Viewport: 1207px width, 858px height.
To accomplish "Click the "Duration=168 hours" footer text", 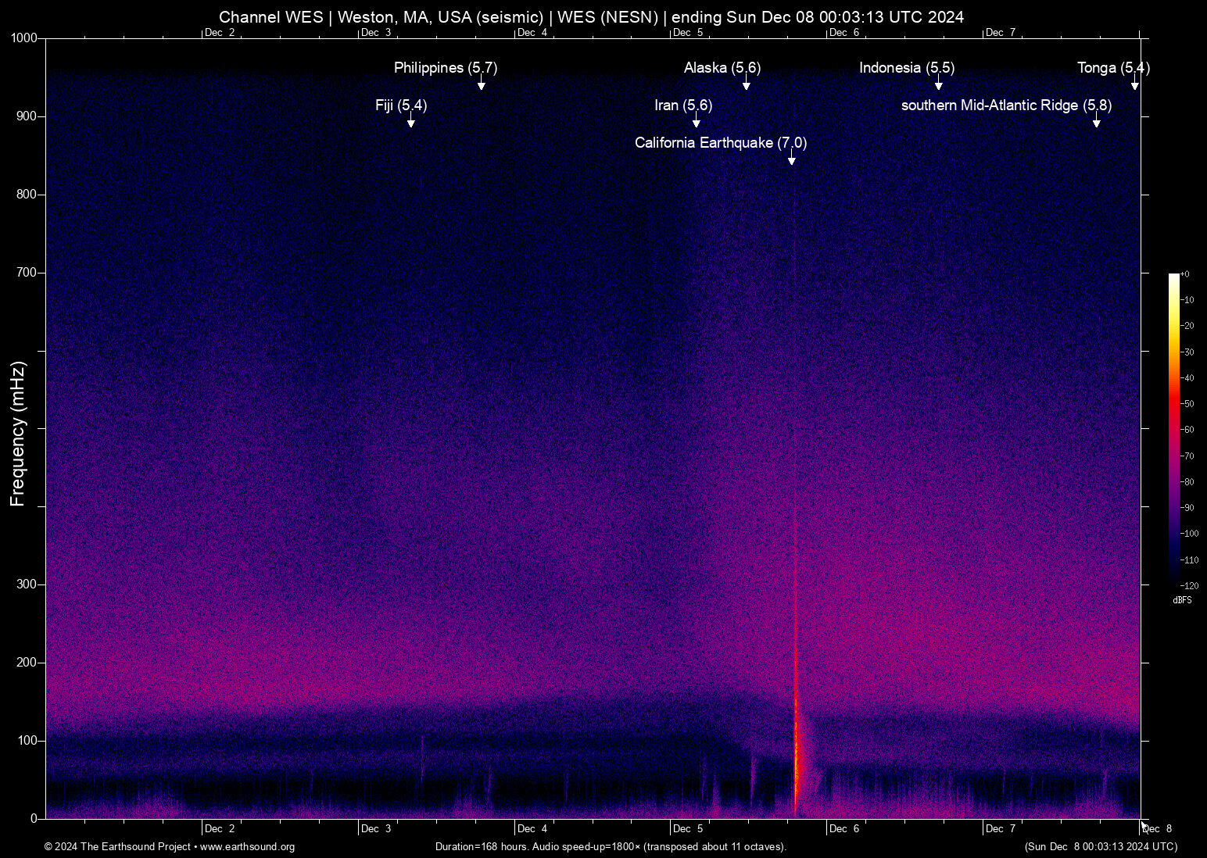I will pyautogui.click(x=611, y=847).
